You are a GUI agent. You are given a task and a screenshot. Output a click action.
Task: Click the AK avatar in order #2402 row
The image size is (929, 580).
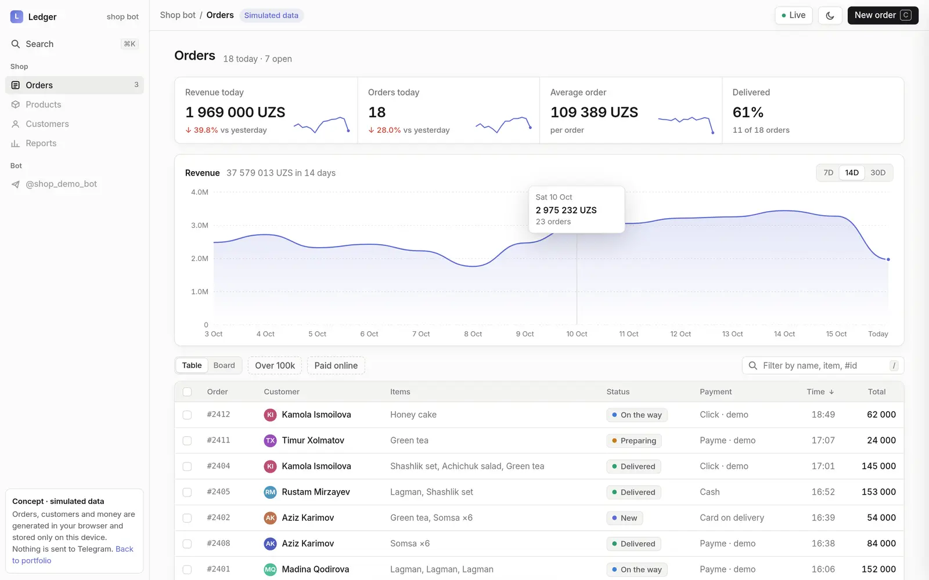pyautogui.click(x=270, y=518)
